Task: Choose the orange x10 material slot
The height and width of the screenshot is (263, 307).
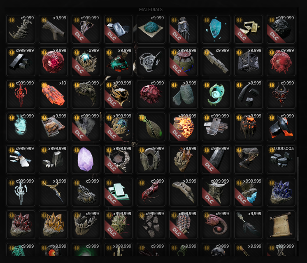Action: tap(53, 94)
